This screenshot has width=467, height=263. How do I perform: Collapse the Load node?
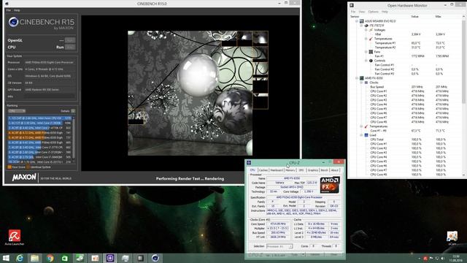coord(362,135)
